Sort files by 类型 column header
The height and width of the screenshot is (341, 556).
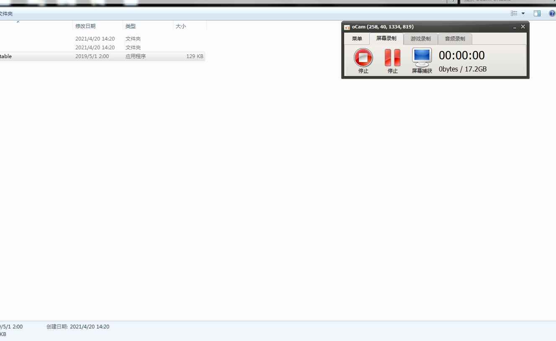click(x=130, y=26)
